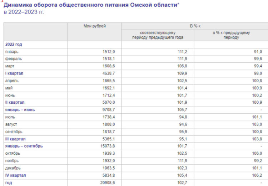
Task: Select the 'январь – июнь' row label
Action: click(x=20, y=110)
